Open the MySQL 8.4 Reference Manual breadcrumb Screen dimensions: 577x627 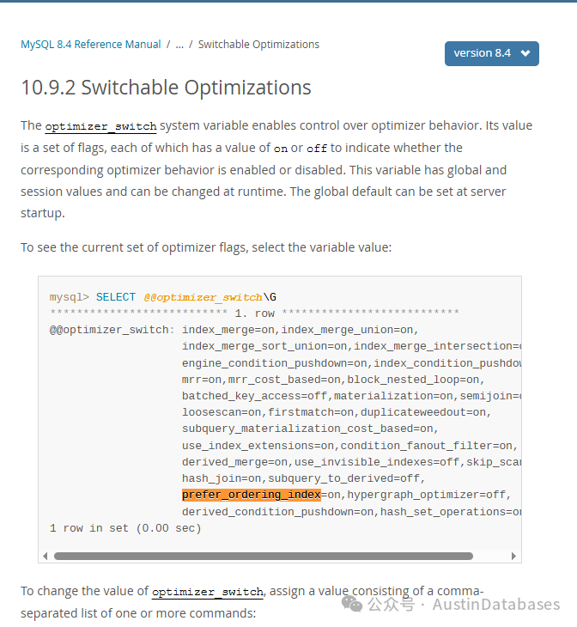[90, 44]
